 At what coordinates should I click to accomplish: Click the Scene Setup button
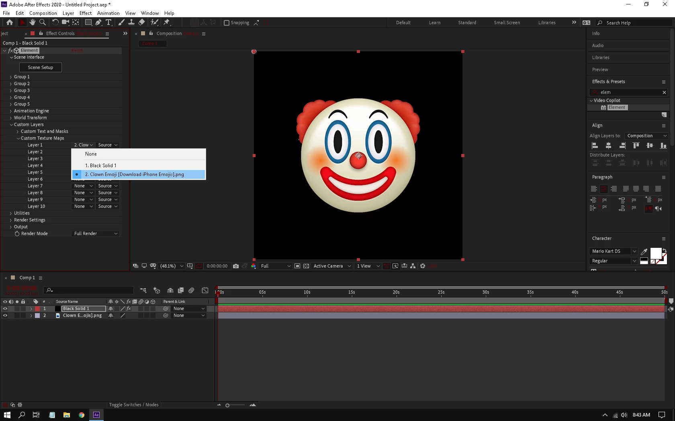point(41,67)
